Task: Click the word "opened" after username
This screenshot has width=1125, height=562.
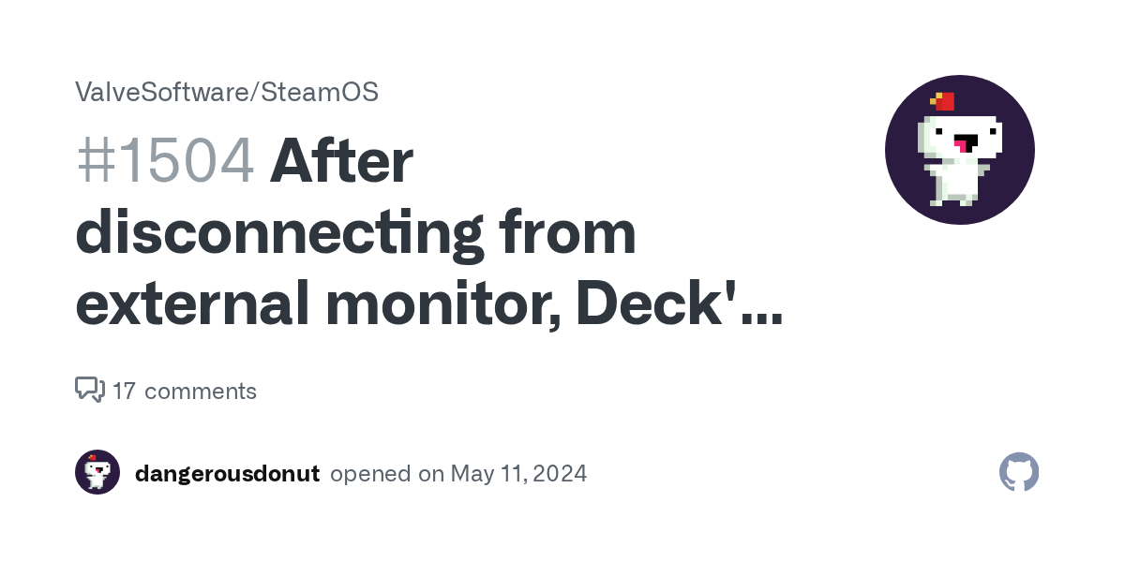Action: [371, 473]
